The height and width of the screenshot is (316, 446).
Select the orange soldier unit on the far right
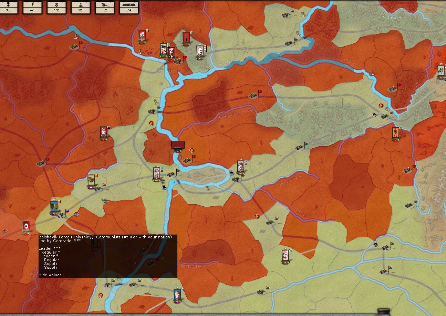(x=395, y=133)
